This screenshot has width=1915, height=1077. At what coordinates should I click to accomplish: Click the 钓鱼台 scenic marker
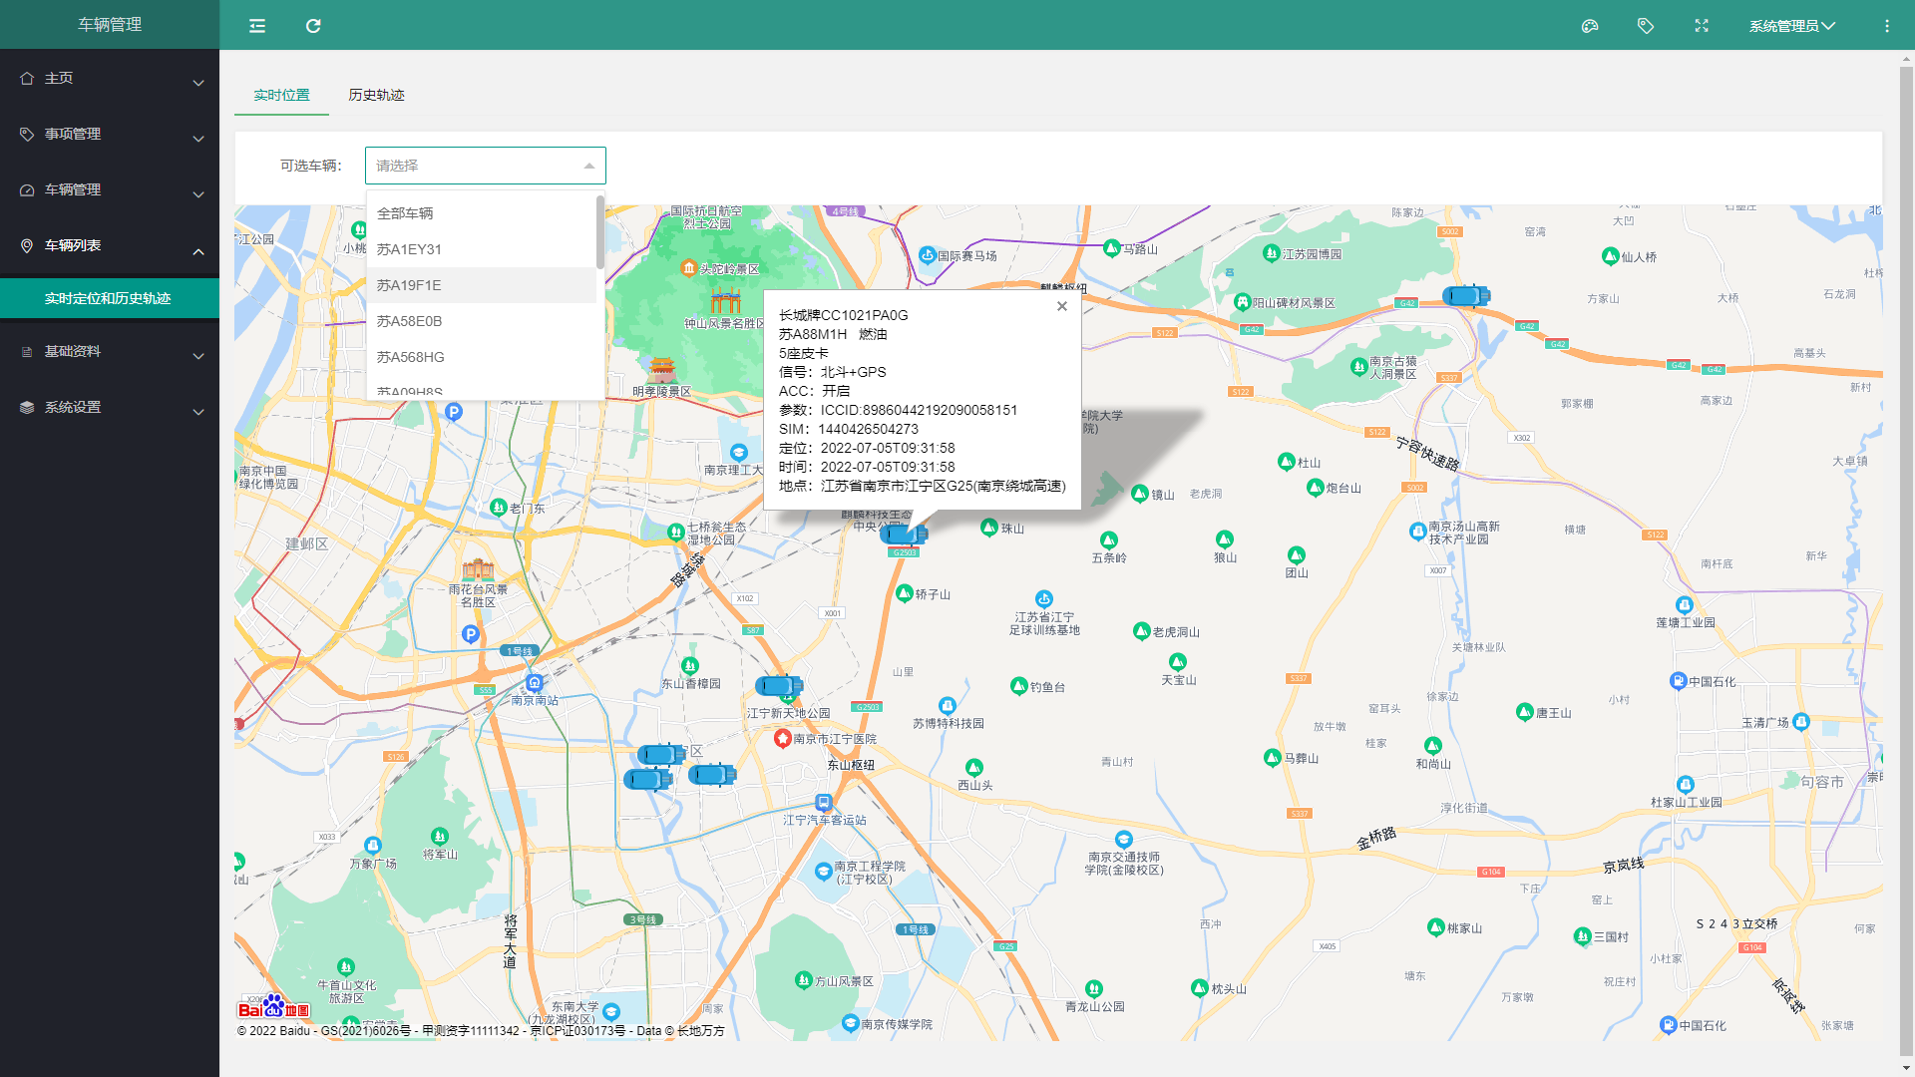click(x=1019, y=686)
